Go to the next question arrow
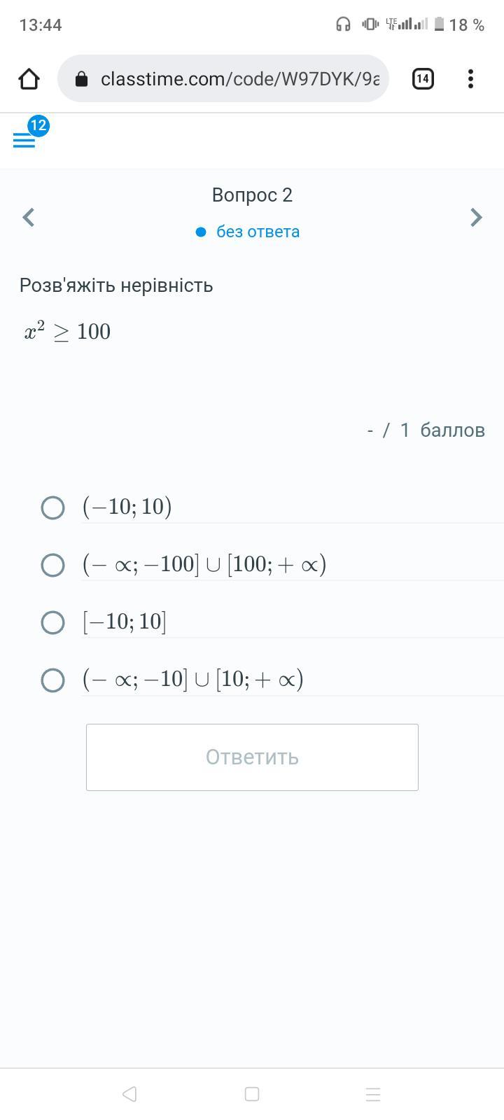This screenshot has width=504, height=1120. pyautogui.click(x=476, y=217)
